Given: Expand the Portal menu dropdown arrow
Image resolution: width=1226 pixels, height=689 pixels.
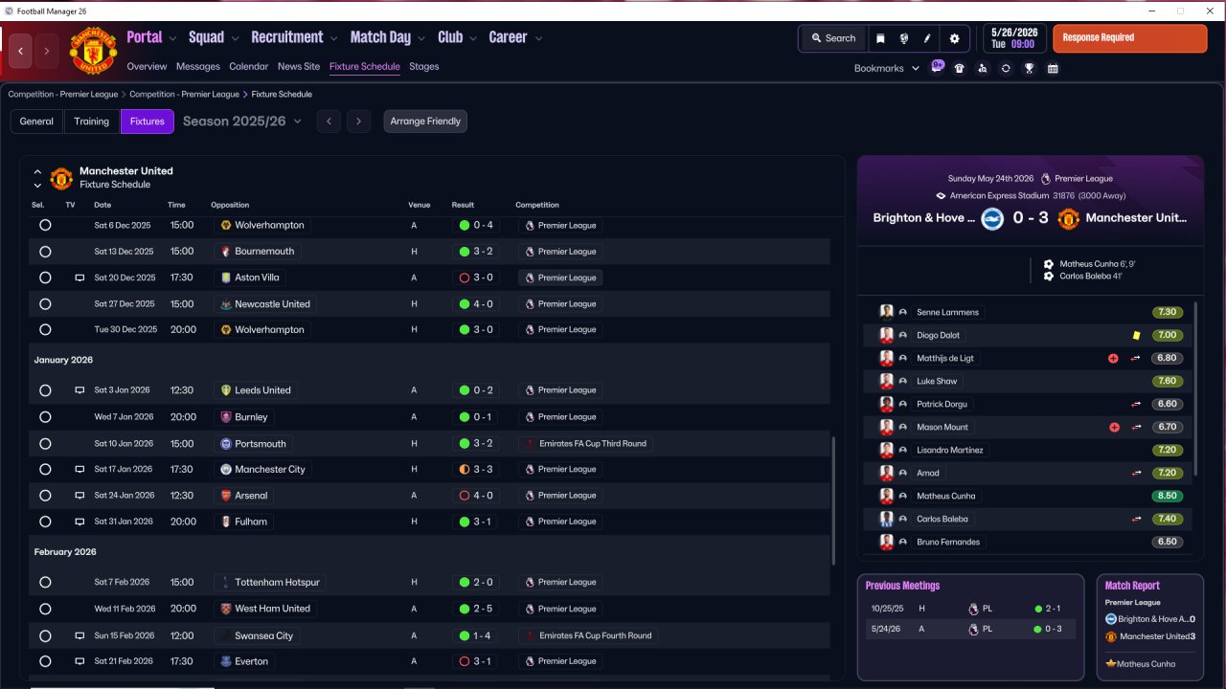Looking at the screenshot, I should [172, 39].
